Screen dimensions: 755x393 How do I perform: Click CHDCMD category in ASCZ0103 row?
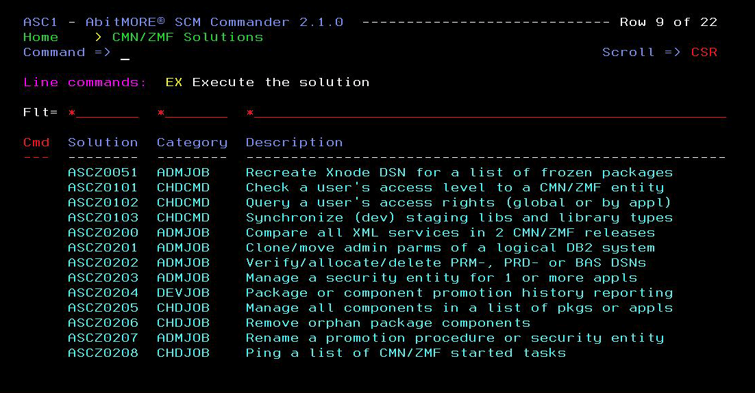[184, 217]
